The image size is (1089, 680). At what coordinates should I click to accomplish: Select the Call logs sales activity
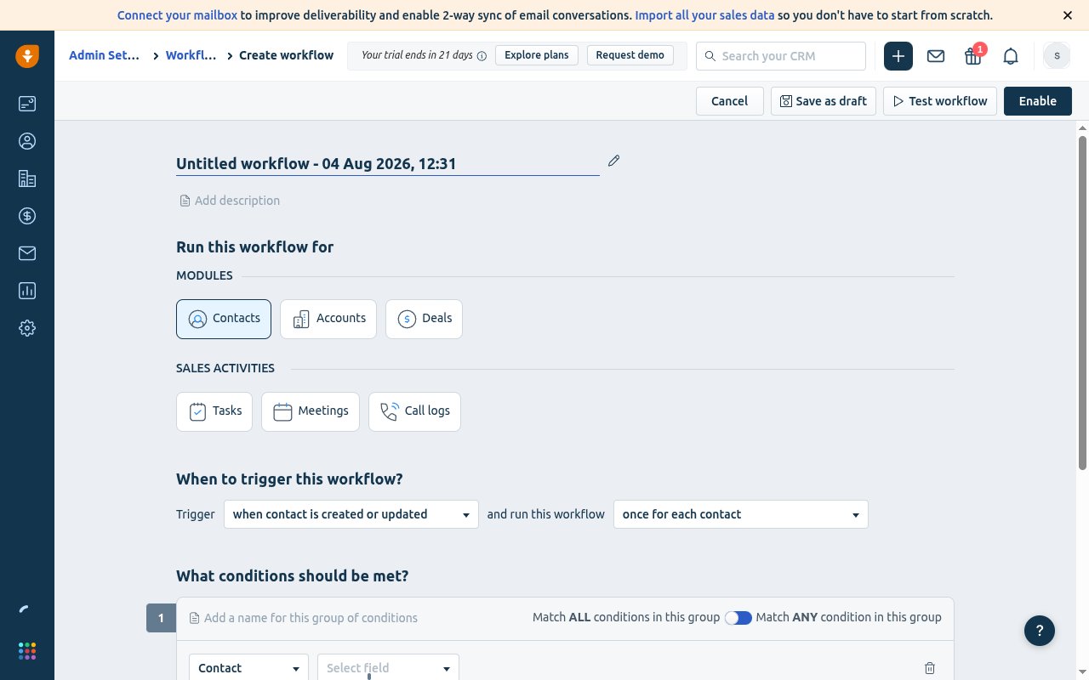coord(414,411)
